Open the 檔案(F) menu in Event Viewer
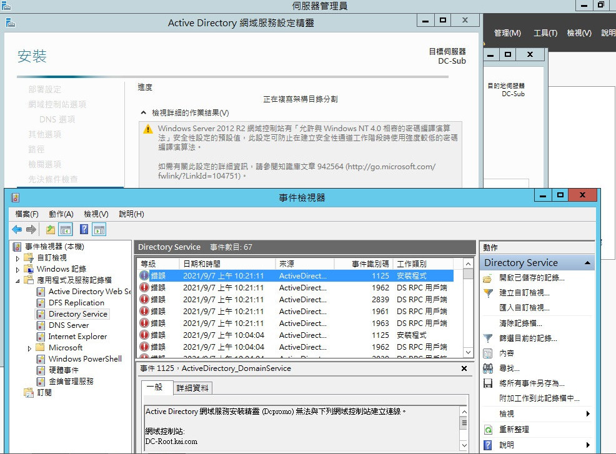This screenshot has height=454, width=616. [x=27, y=214]
